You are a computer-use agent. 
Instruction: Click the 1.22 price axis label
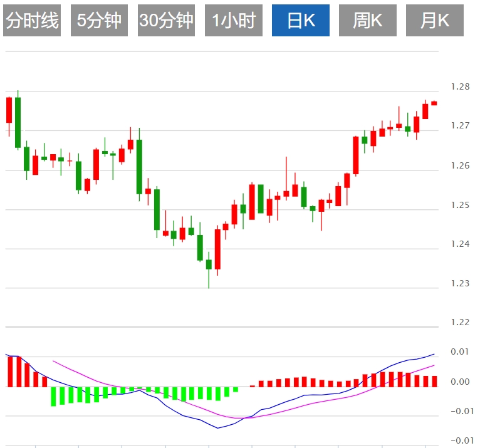[x=461, y=323]
